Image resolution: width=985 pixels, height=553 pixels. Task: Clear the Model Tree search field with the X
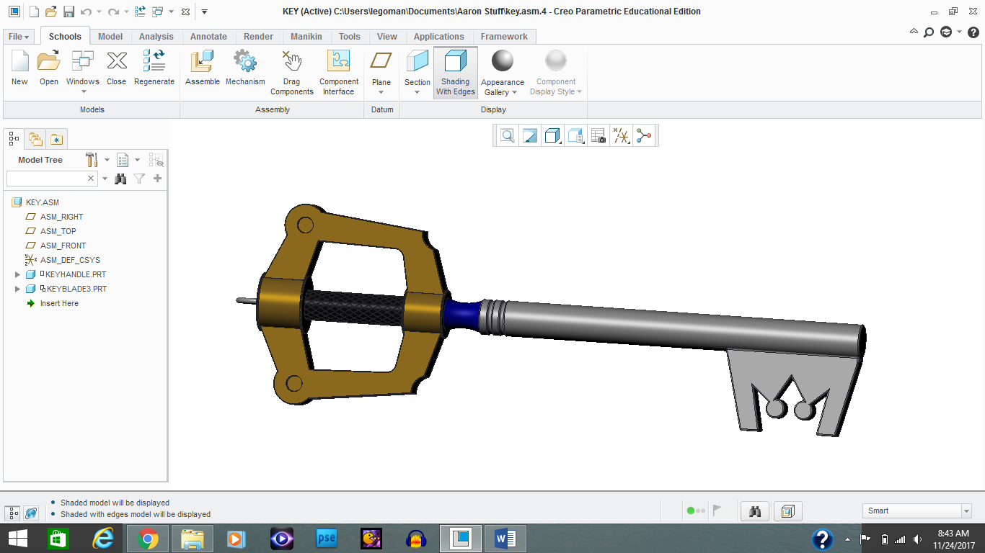[x=92, y=179]
